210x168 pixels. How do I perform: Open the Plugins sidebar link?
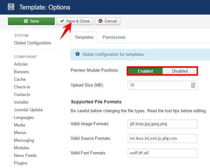21,163
